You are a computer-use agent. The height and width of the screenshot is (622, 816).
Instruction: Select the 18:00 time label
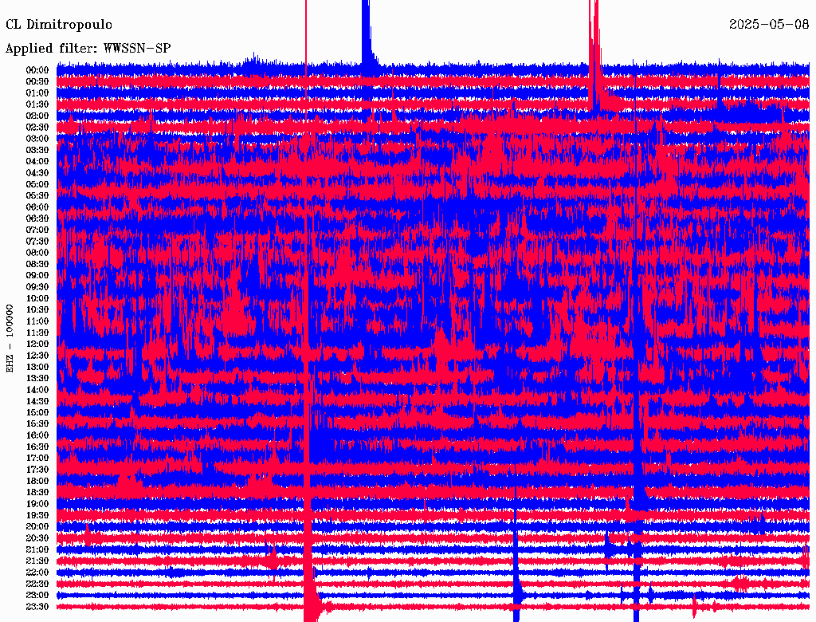coord(37,482)
